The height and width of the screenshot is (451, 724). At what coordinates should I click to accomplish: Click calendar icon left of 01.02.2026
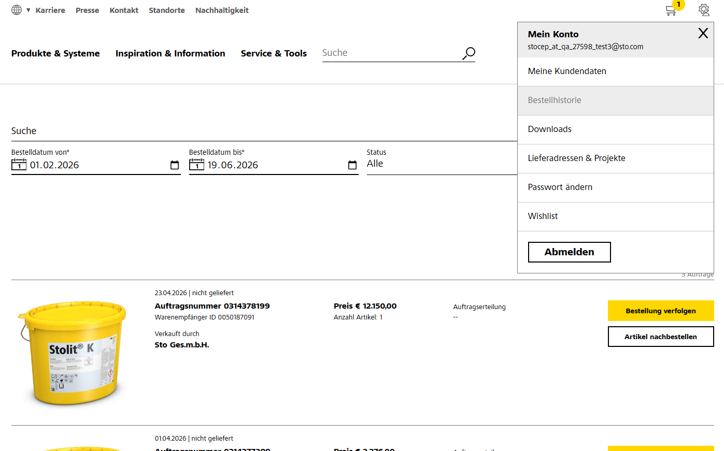point(19,165)
